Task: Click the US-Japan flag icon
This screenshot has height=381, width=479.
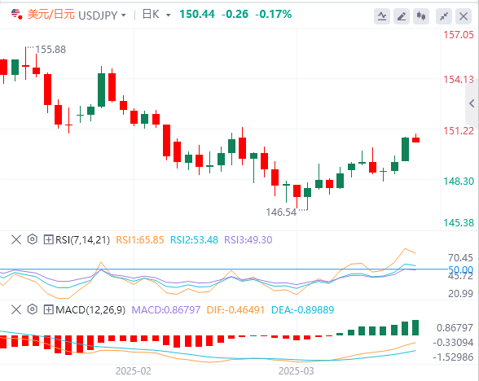Action: click(x=16, y=14)
